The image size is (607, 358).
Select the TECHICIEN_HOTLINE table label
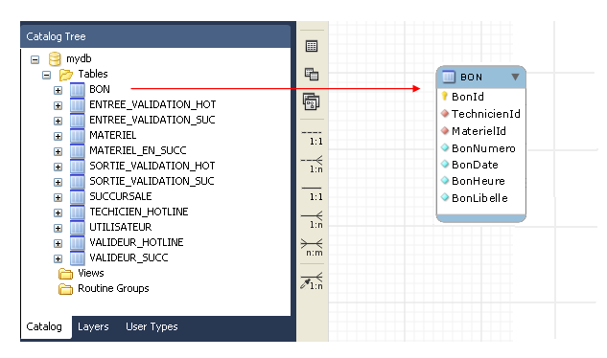[139, 212]
